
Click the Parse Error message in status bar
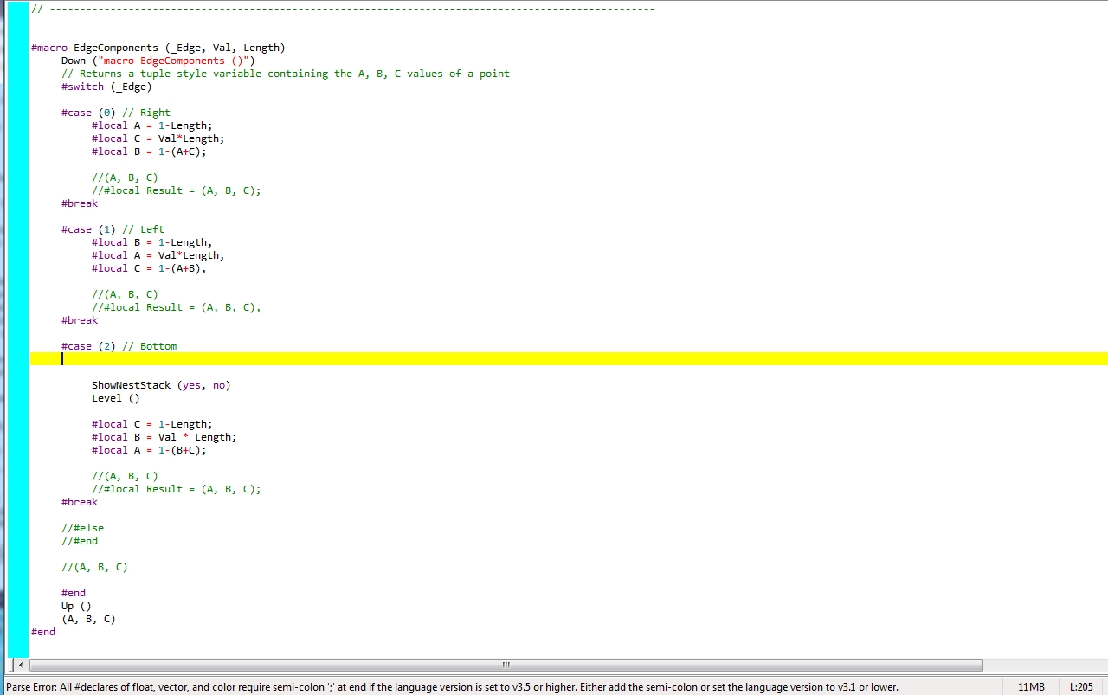pyautogui.click(x=452, y=687)
